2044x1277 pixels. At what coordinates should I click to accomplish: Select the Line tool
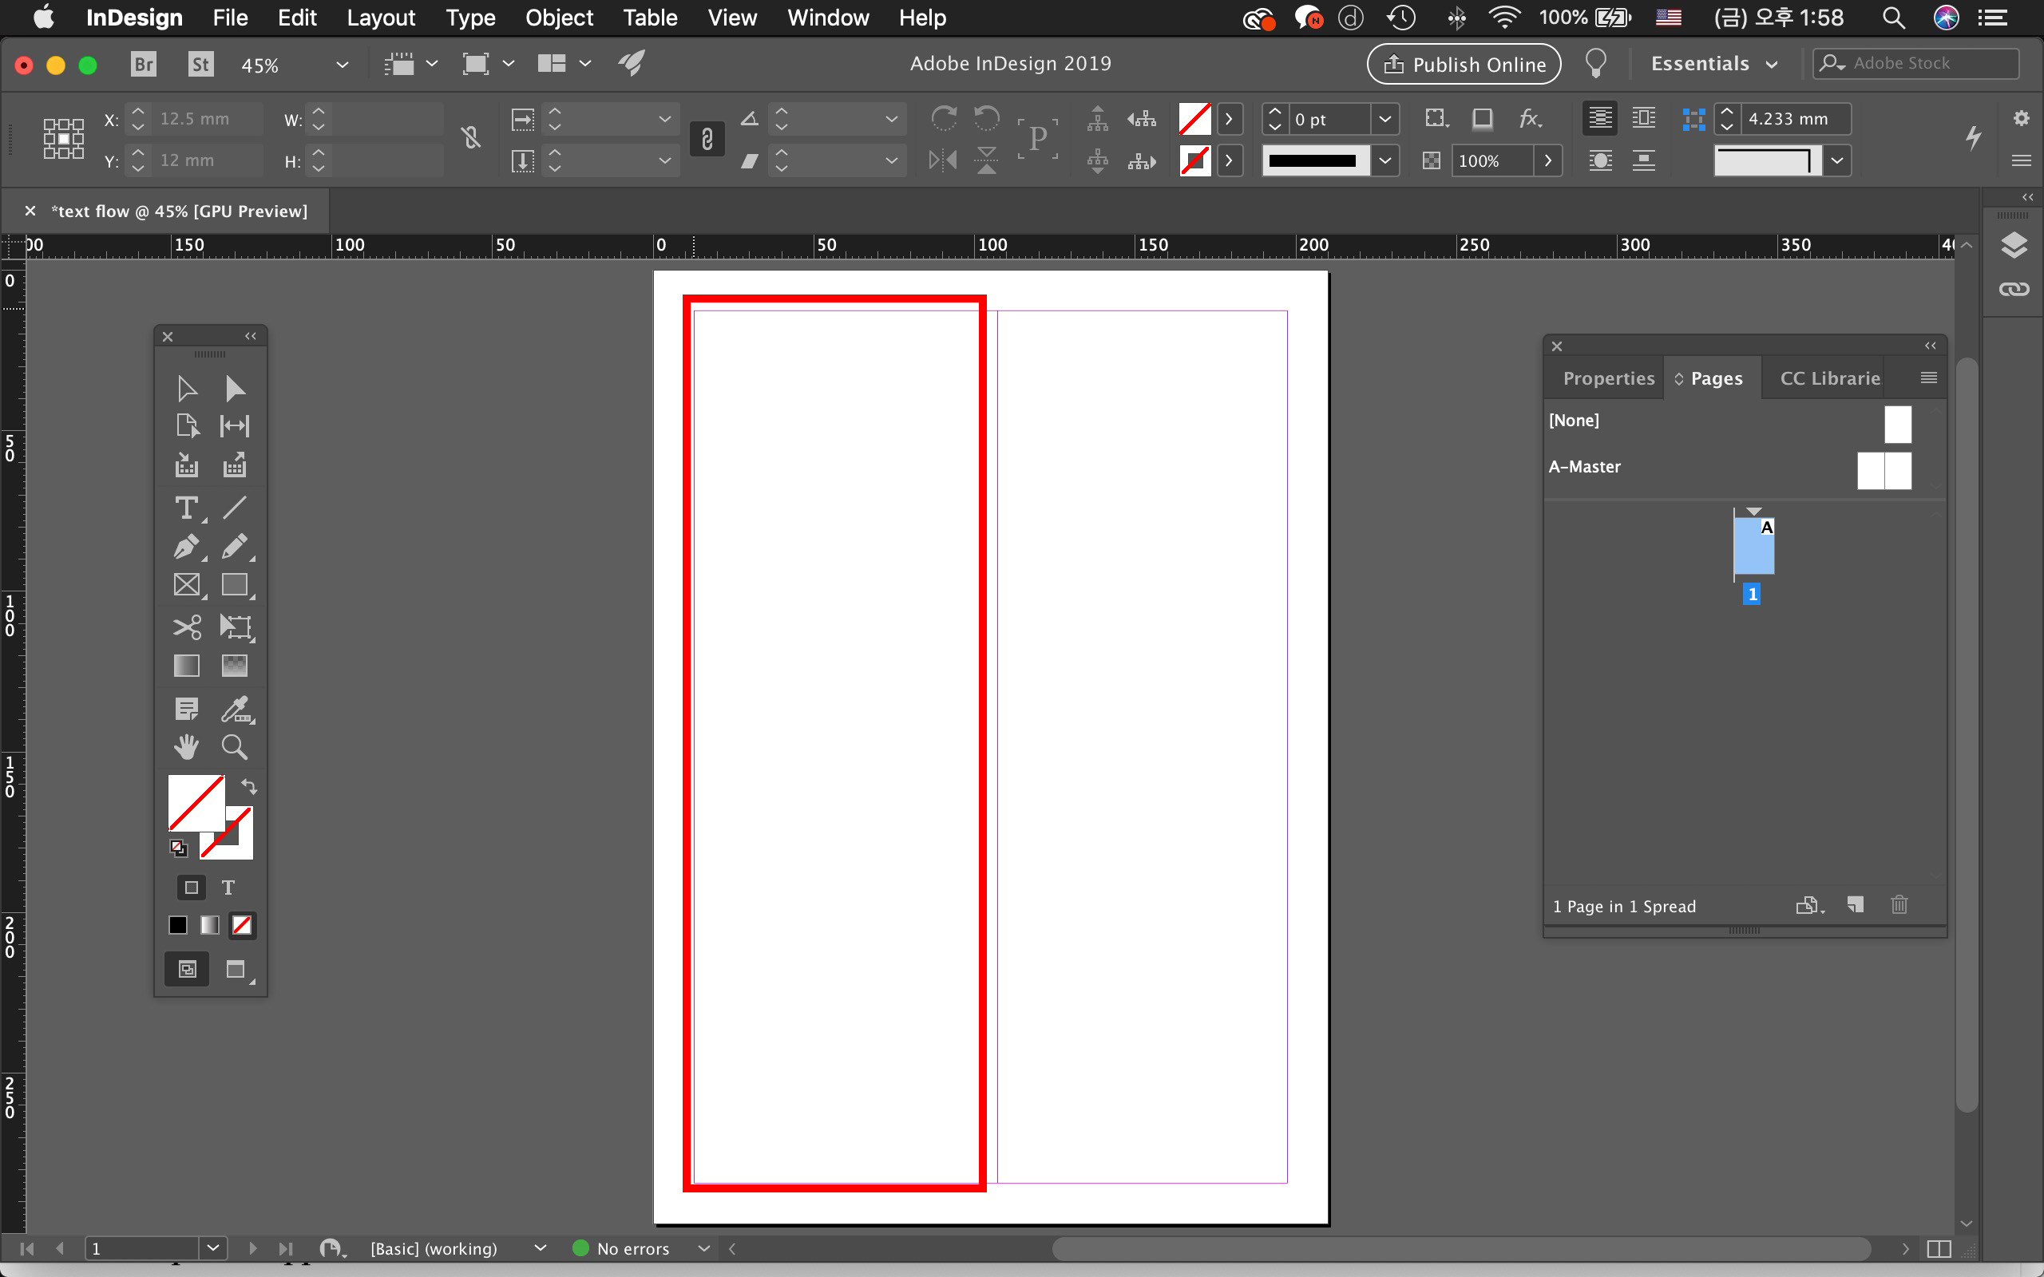(235, 508)
